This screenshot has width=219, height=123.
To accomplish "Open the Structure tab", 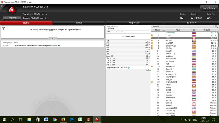I will [191, 23].
